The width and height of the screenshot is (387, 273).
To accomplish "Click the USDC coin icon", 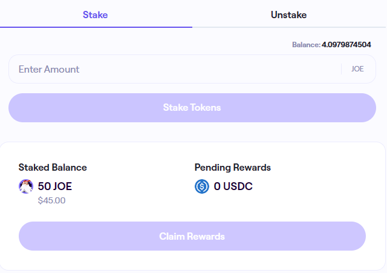I will 202,186.
